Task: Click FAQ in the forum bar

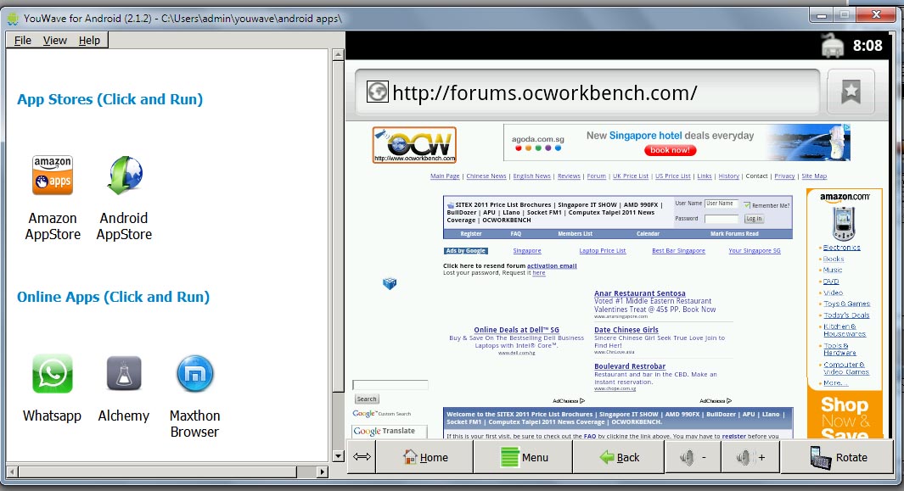Action: 515,234
